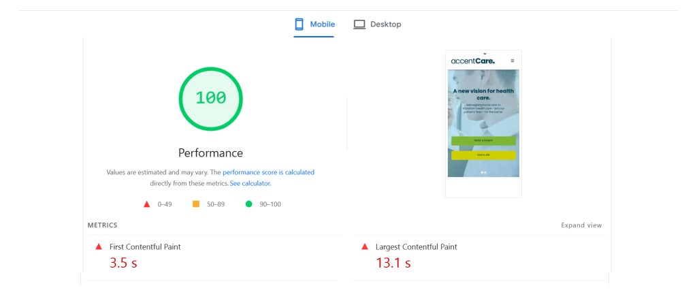The image size is (697, 305).
Task: Click yellow 'Find a Job' button in preview
Action: pos(483,155)
